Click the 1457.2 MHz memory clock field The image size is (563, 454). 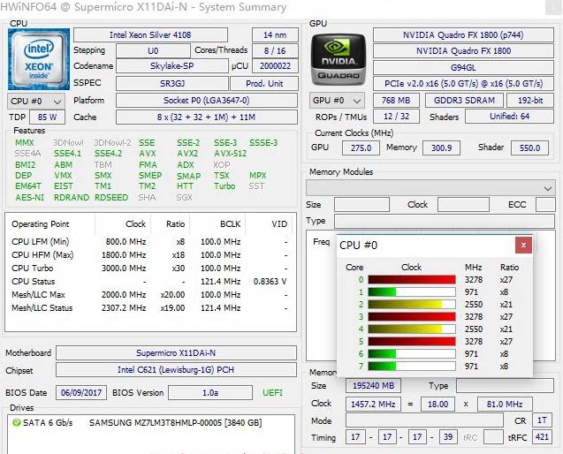pos(373,405)
